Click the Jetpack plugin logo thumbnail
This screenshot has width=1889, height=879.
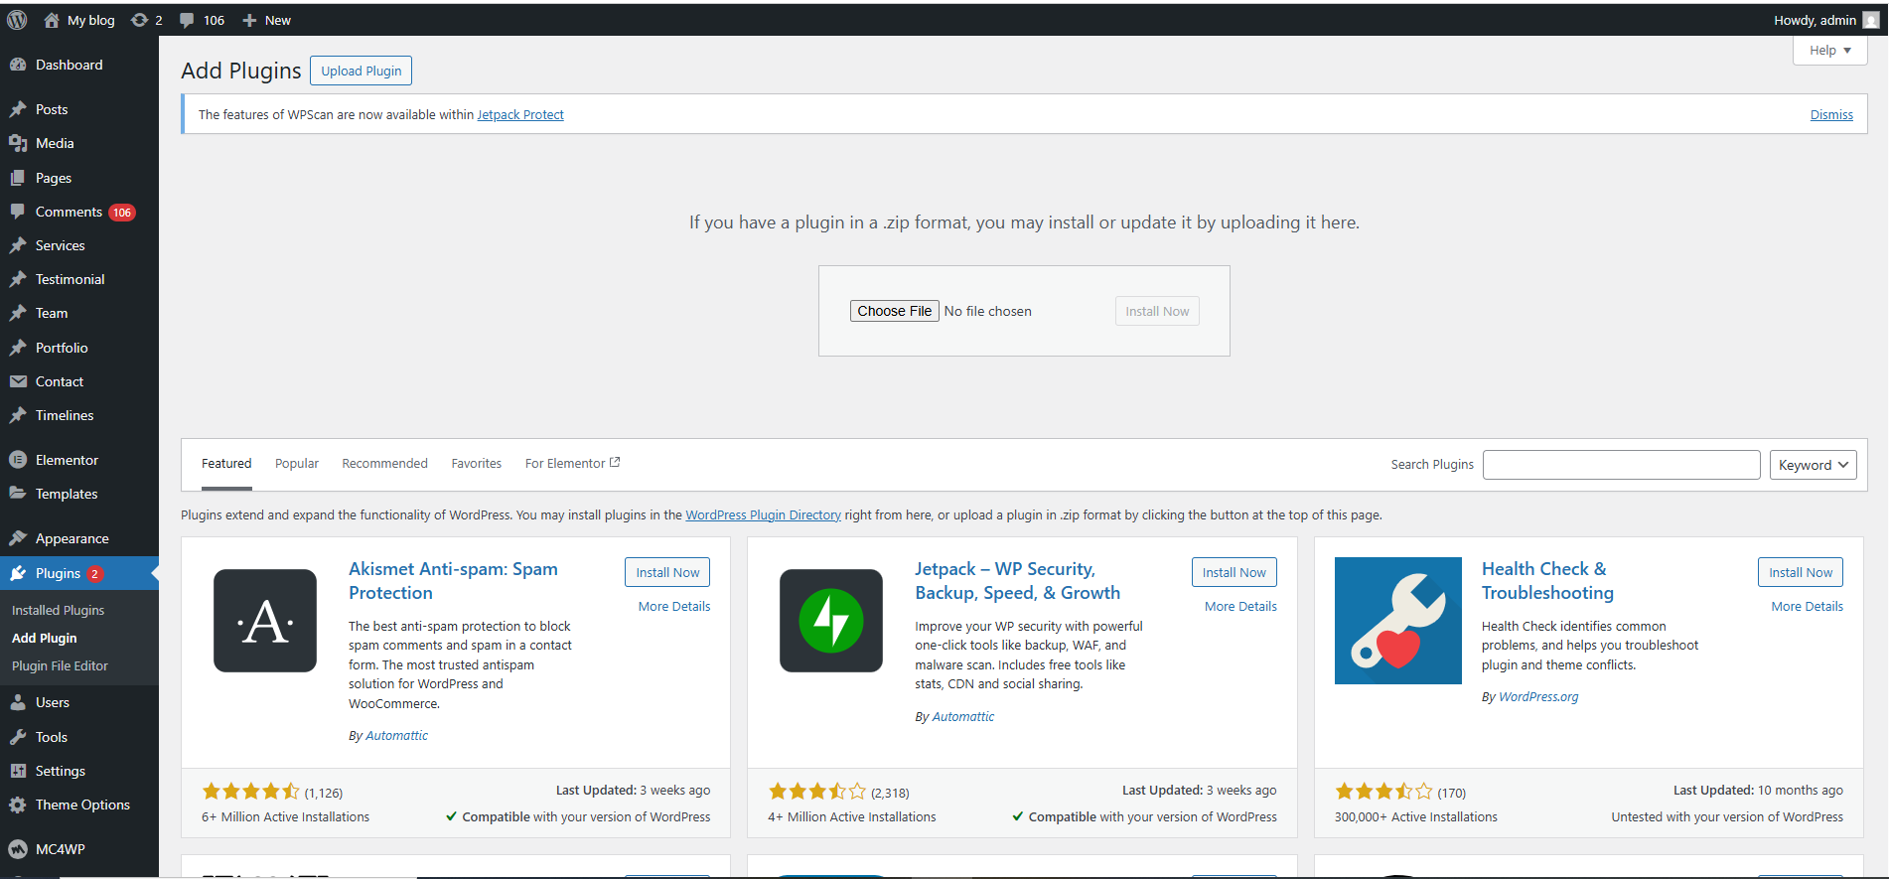[x=831, y=621]
